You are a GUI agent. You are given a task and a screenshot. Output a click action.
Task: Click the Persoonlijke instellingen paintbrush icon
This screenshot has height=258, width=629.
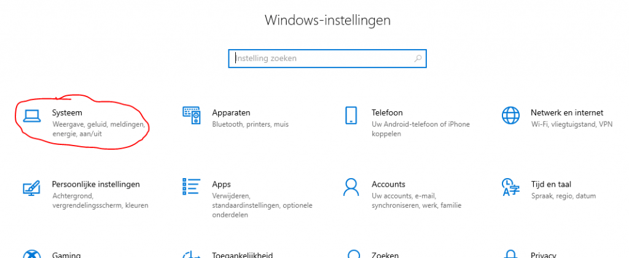[32, 187]
